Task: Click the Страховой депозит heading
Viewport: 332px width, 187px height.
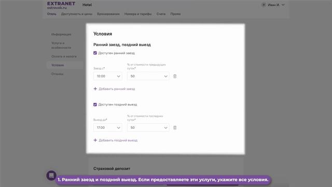Action: [112, 168]
